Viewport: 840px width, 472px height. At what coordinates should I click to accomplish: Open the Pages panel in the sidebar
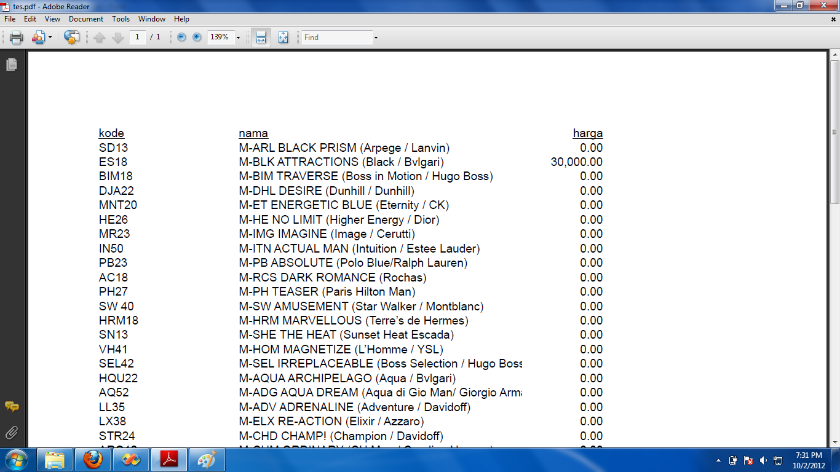pos(11,65)
